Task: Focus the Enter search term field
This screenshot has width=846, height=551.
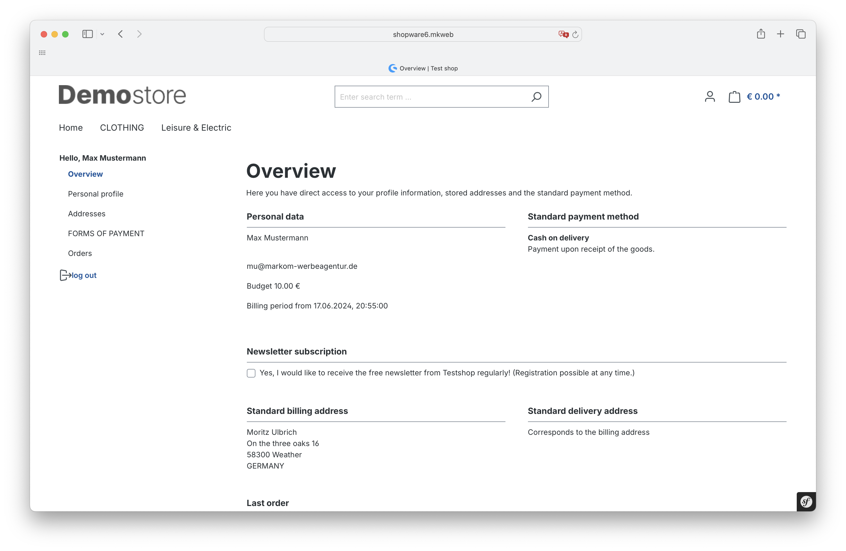Action: (x=430, y=97)
